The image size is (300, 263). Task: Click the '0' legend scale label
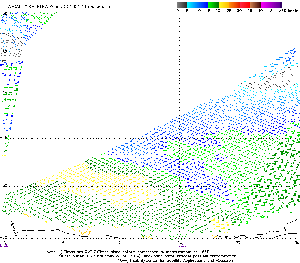tap(178, 11)
